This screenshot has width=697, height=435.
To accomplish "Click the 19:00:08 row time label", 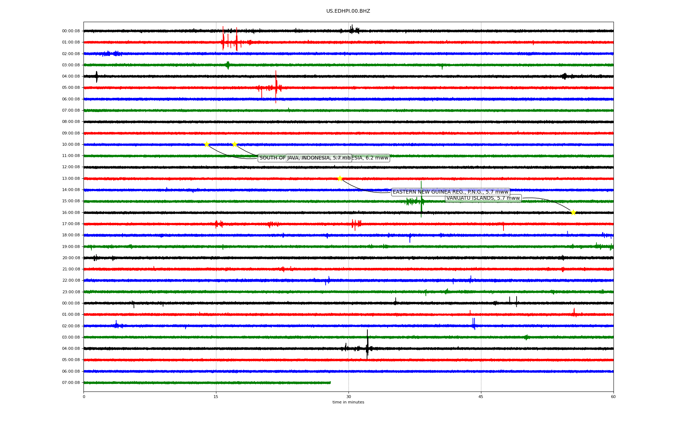I will click(x=71, y=246).
